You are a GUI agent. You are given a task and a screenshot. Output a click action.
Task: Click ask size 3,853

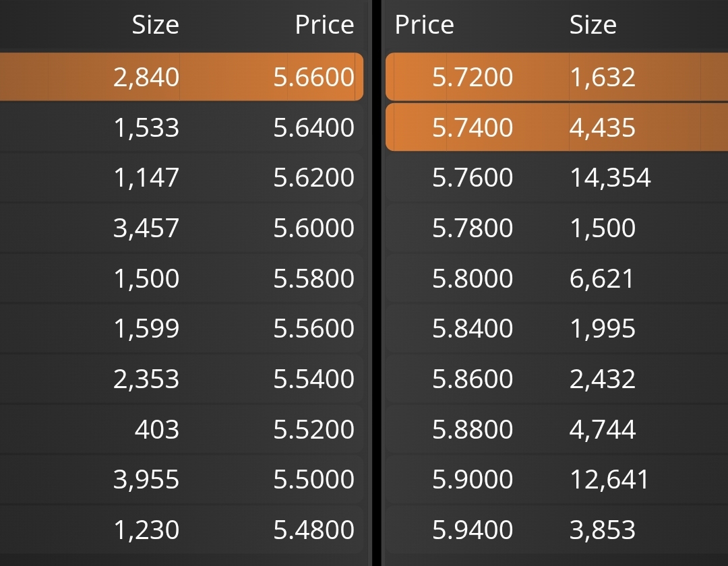tap(602, 530)
